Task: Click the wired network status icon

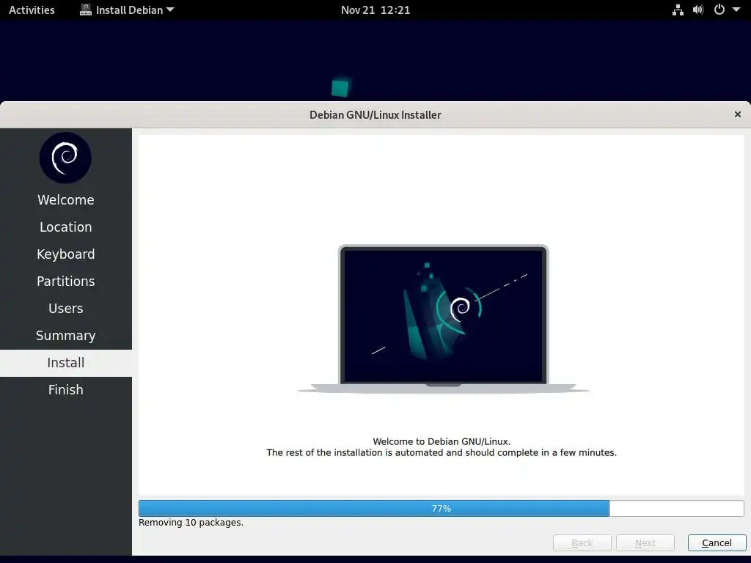Action: pyautogui.click(x=678, y=10)
